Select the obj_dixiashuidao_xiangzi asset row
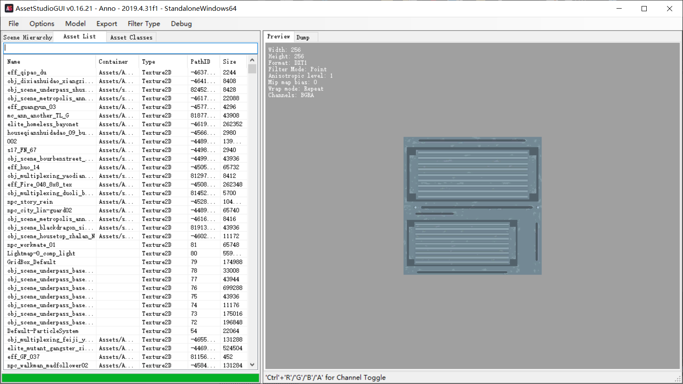Screen dimensions: 683x384 125,81
